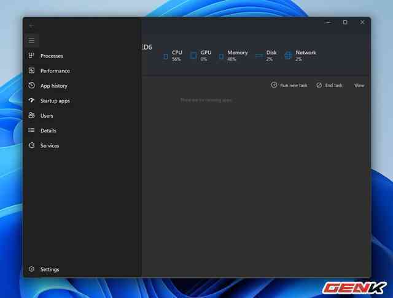
Task: Click the GPU 0% label
Action: (x=206, y=56)
